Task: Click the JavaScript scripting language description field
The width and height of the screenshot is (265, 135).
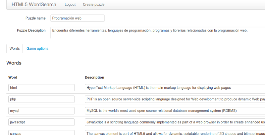Action: click(x=175, y=122)
